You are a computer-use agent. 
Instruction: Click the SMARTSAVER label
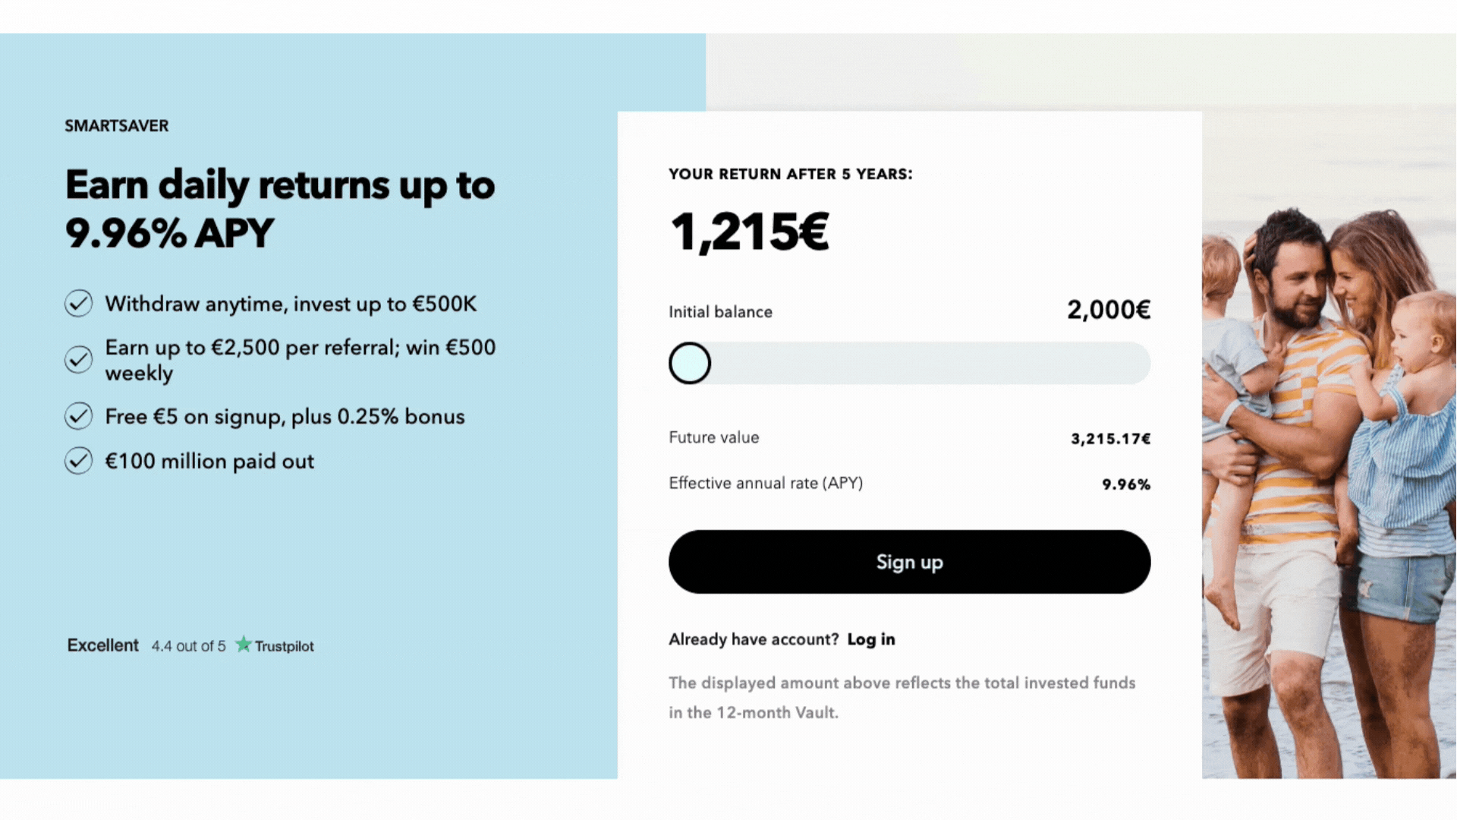pos(117,126)
